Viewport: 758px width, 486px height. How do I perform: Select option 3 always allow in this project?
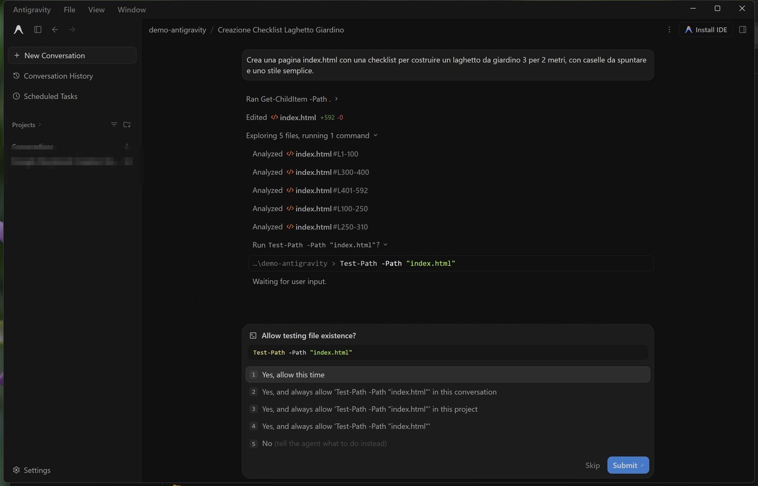[x=448, y=409]
